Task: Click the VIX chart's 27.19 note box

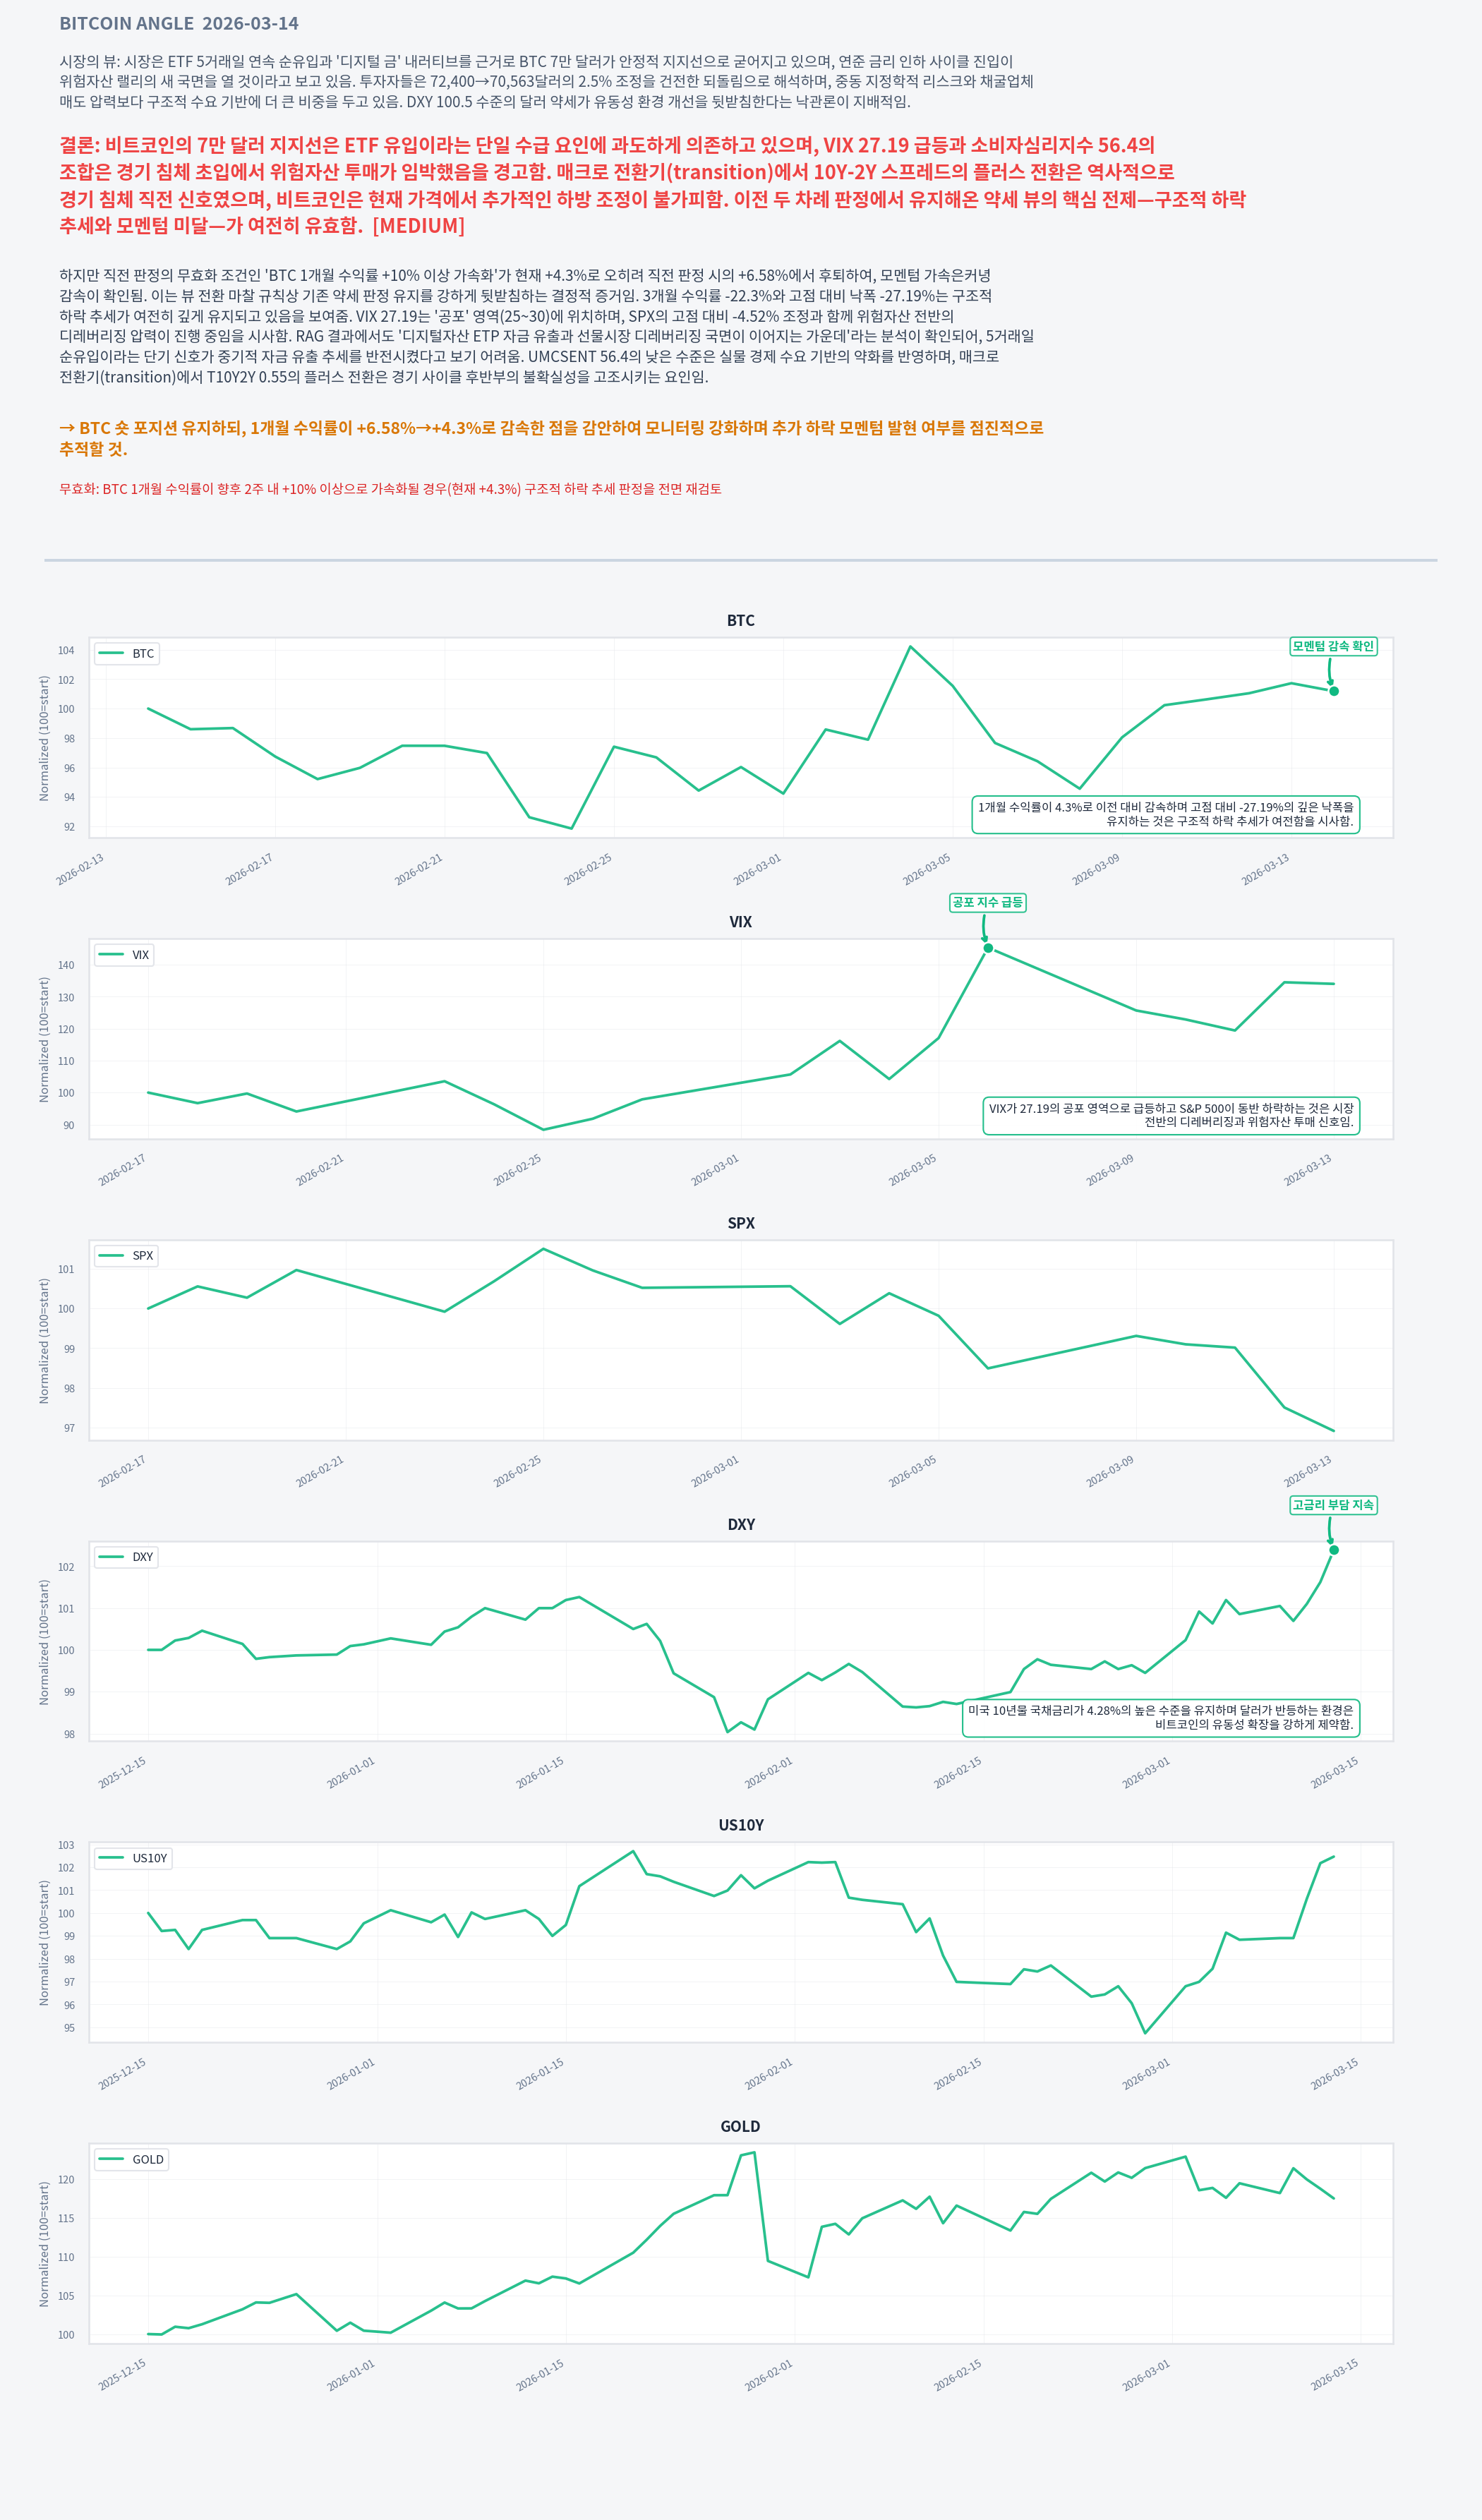Action: (1171, 1115)
